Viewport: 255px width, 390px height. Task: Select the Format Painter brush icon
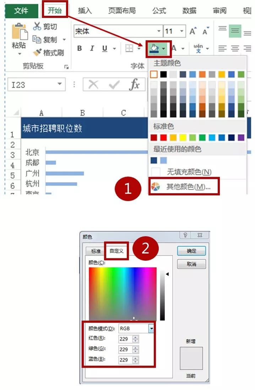click(x=37, y=52)
